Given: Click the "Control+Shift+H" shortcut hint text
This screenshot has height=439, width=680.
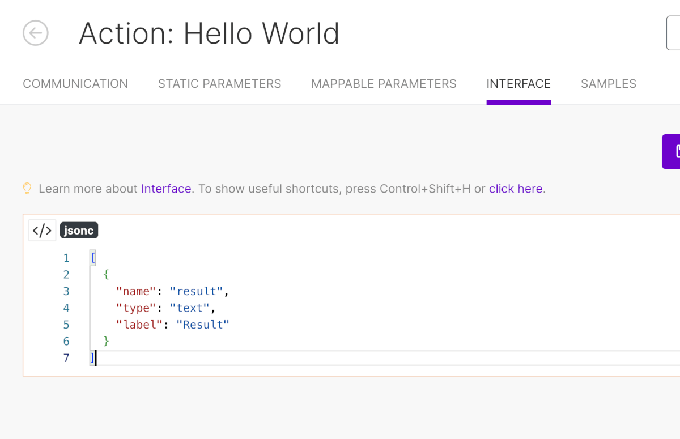Looking at the screenshot, I should click(x=426, y=189).
